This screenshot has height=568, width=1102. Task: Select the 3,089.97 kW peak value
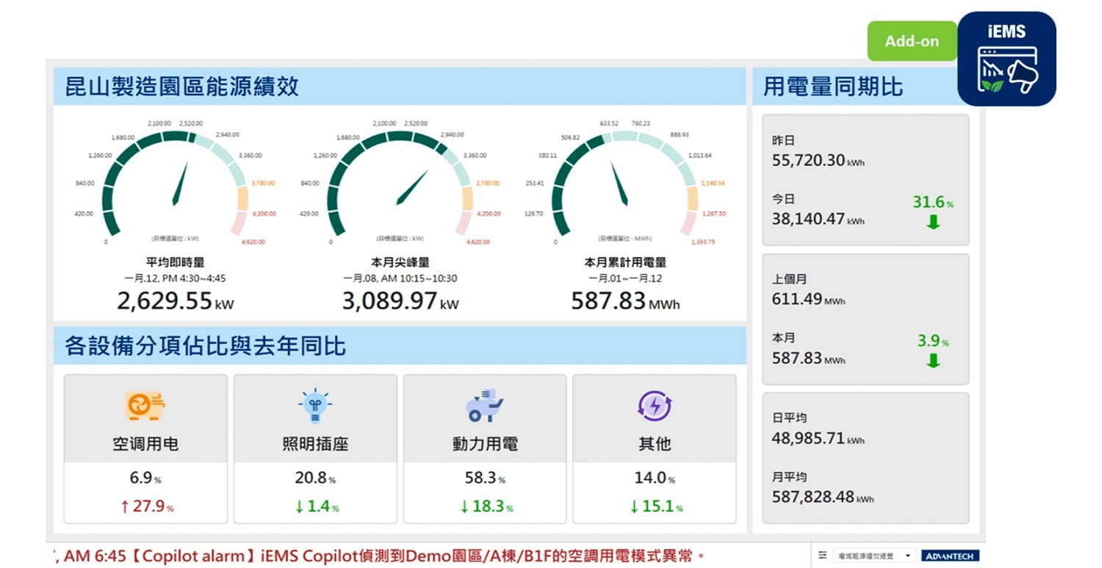400,301
